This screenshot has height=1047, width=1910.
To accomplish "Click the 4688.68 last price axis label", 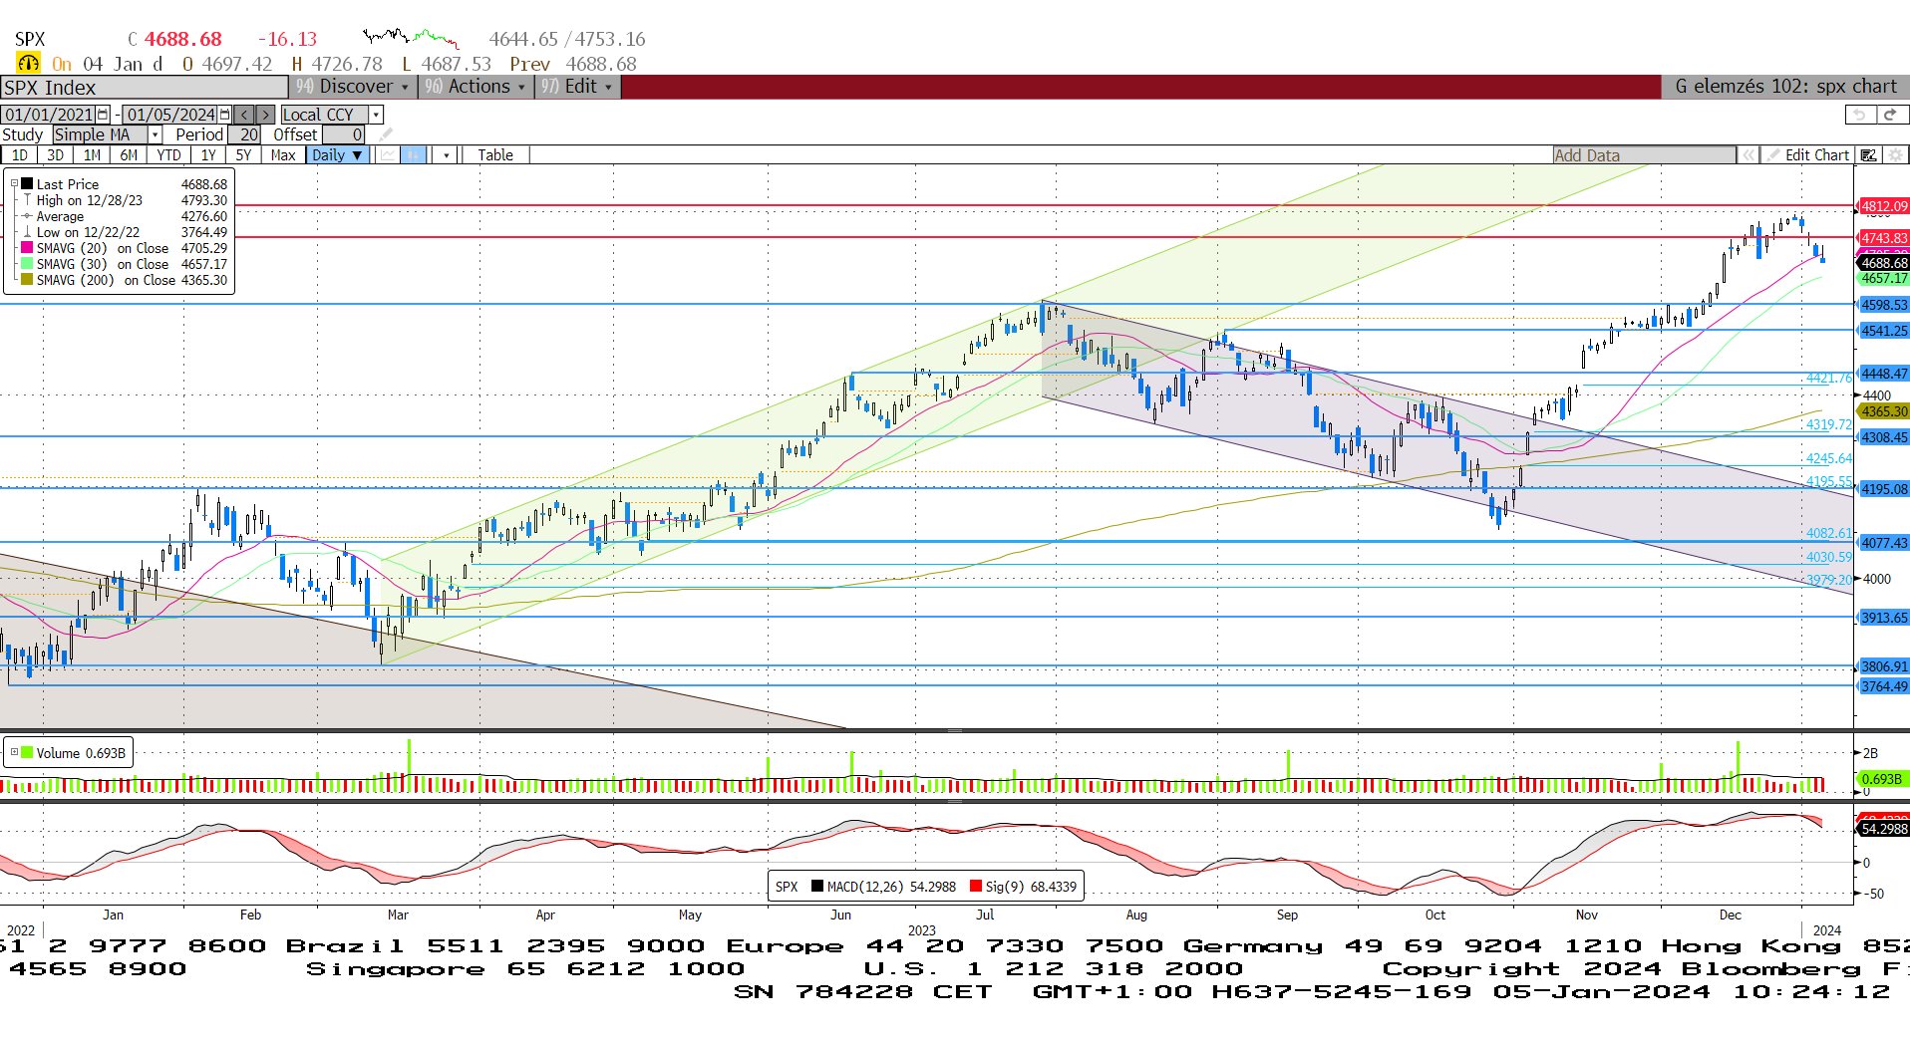I will [x=1883, y=263].
